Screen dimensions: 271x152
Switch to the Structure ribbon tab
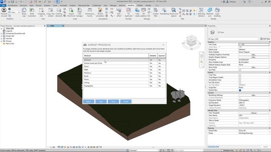coord(23,5)
